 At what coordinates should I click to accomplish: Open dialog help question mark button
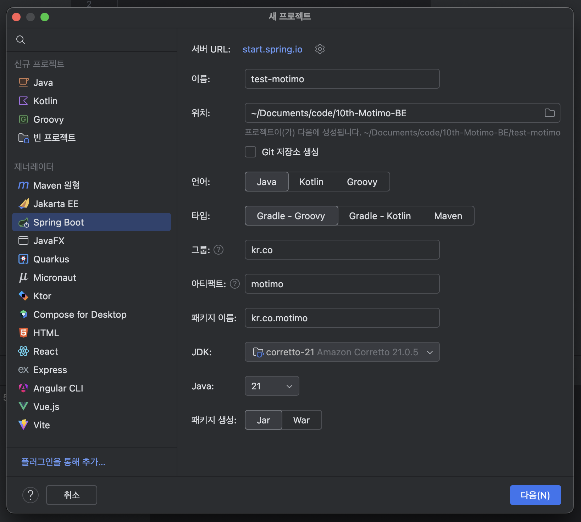click(31, 495)
